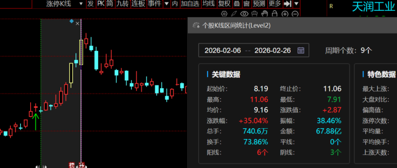397x168 pixels.
Task: Click the 涨跌幅 value +35.04%
Action: [x=253, y=121]
